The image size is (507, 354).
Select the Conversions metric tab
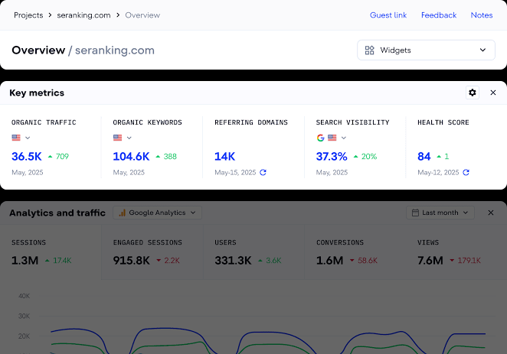[355, 252]
